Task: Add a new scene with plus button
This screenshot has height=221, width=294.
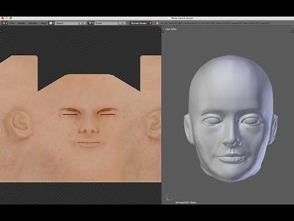Action: click(x=120, y=23)
